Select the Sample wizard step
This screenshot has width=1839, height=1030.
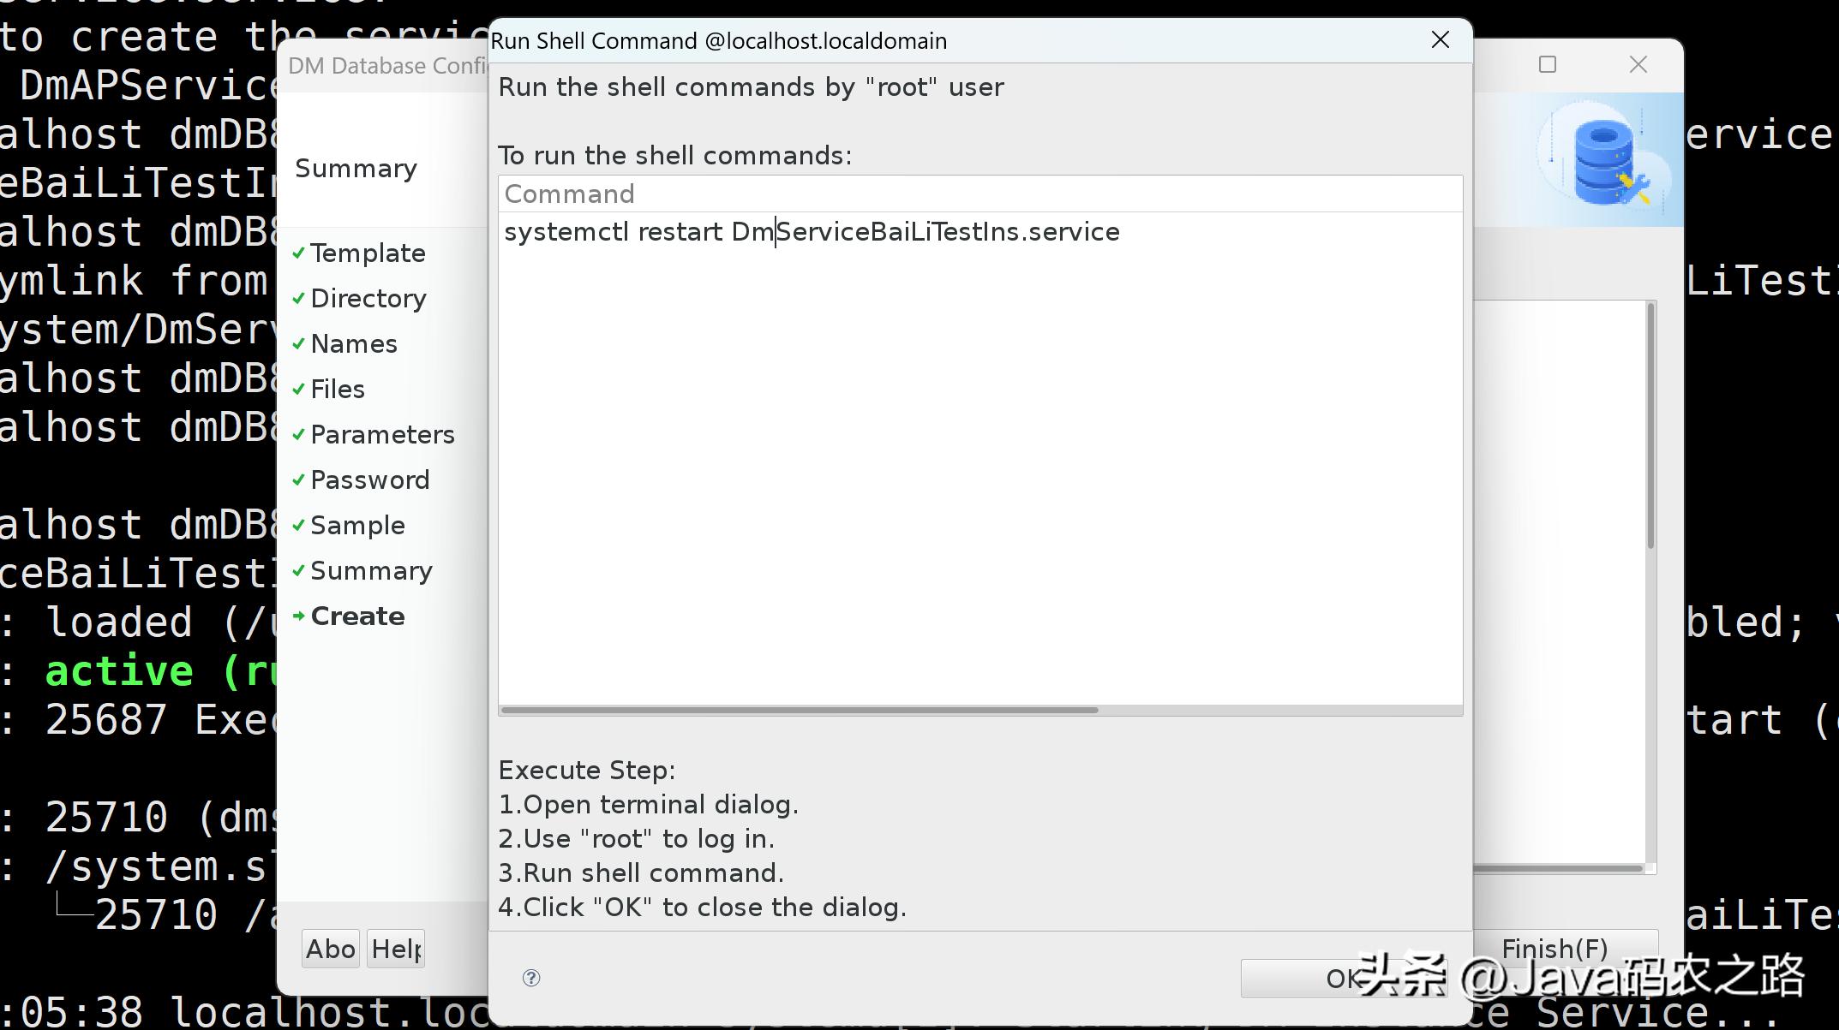(356, 526)
